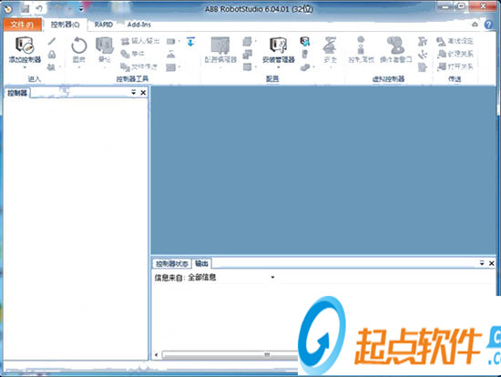
Task: Open the output panel options dropdown arrow
Action: coord(482,263)
